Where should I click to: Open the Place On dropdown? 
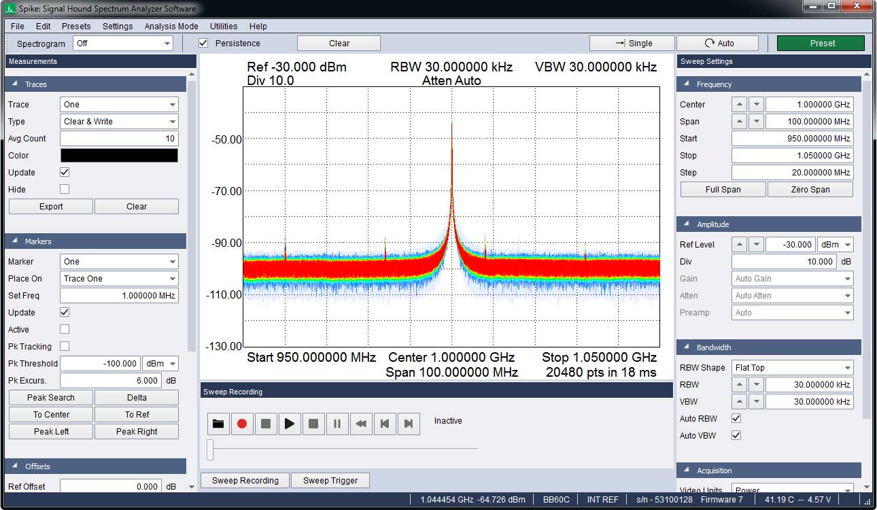119,279
